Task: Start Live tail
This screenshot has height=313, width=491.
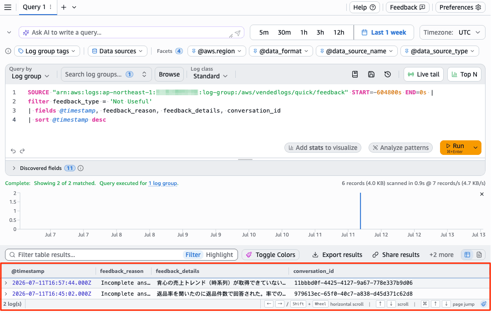Action: (424, 74)
